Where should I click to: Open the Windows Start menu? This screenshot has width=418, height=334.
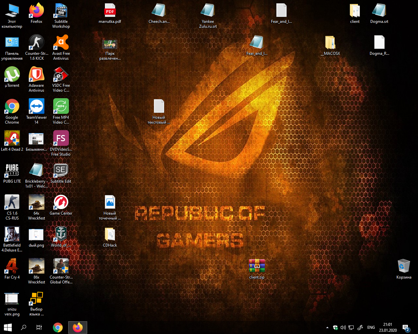[8, 327]
